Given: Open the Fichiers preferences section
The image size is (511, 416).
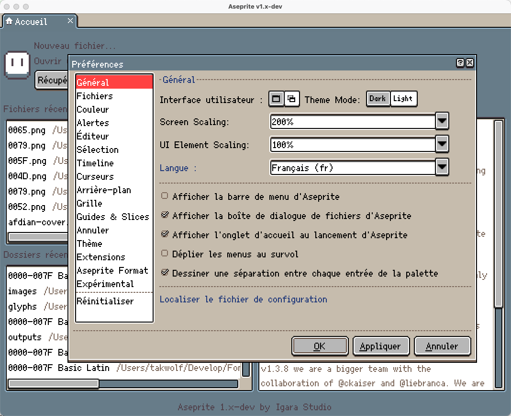Looking at the screenshot, I should [114, 96].
